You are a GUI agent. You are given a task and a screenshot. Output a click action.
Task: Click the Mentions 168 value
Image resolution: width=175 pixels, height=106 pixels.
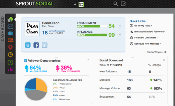pyautogui.click(x=130, y=80)
